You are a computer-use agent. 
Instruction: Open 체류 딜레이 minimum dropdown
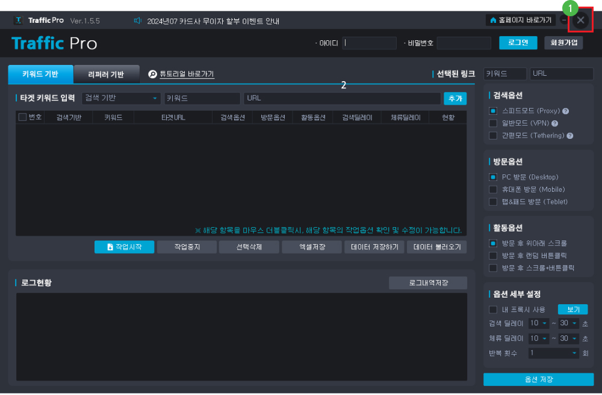(539, 338)
